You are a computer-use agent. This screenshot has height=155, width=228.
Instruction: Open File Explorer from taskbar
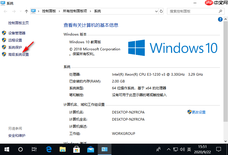tap(63, 149)
